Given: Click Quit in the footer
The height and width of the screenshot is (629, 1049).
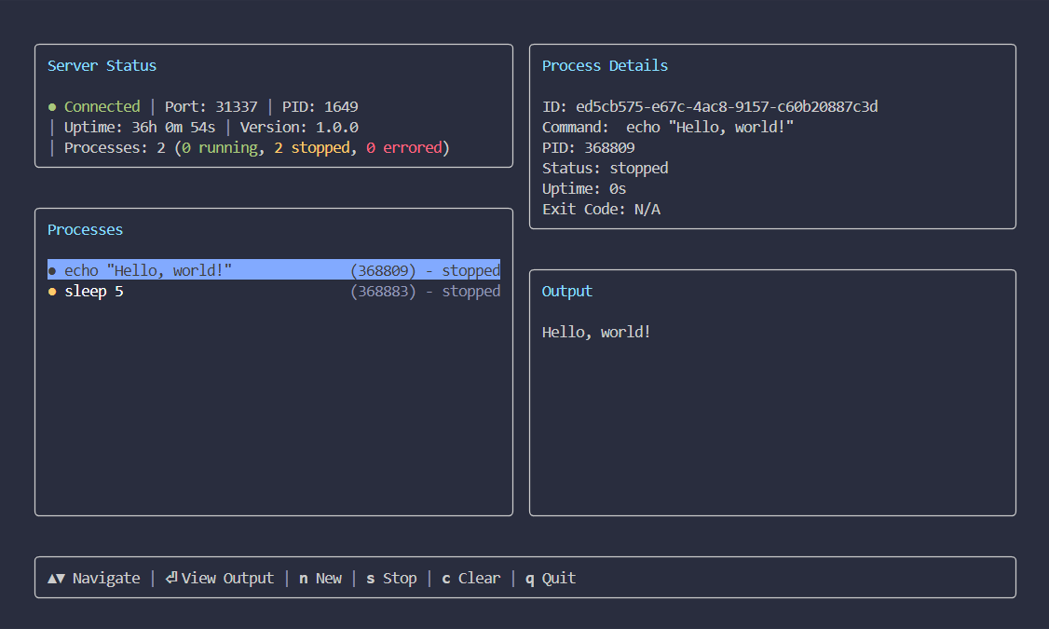Looking at the screenshot, I should [x=558, y=578].
